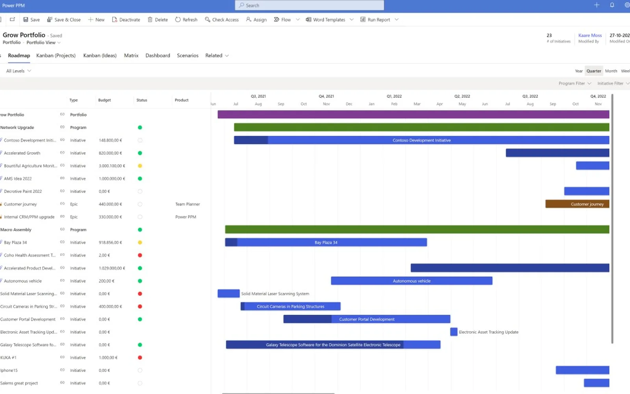Open the Scenarios tab
The height and width of the screenshot is (394, 630).
[187, 56]
